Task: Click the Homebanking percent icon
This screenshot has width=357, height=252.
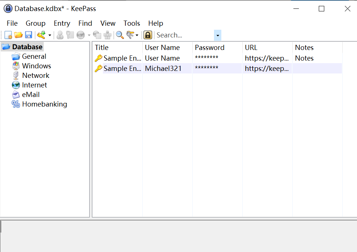Action: 16,104
